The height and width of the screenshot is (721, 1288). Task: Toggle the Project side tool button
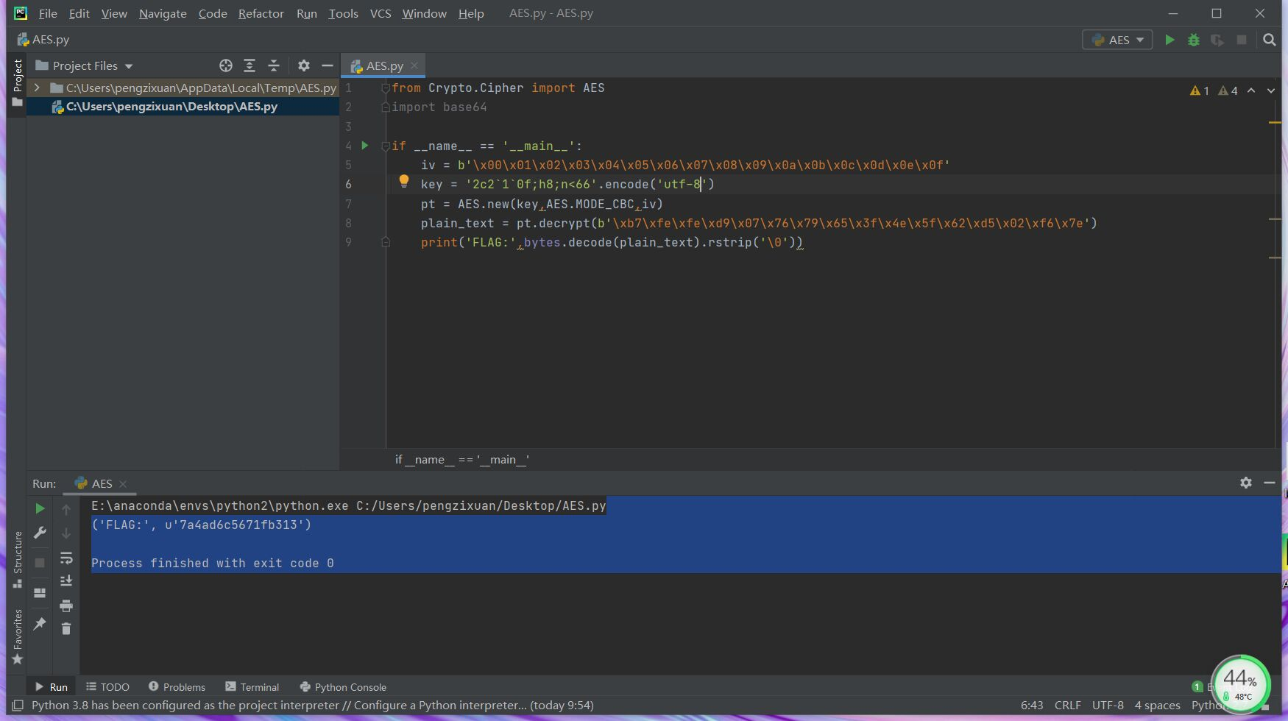click(x=18, y=82)
